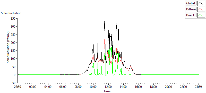Screen dimensions: 206x93
Task: Click the 22:00 time axis label
Action: point(184,87)
